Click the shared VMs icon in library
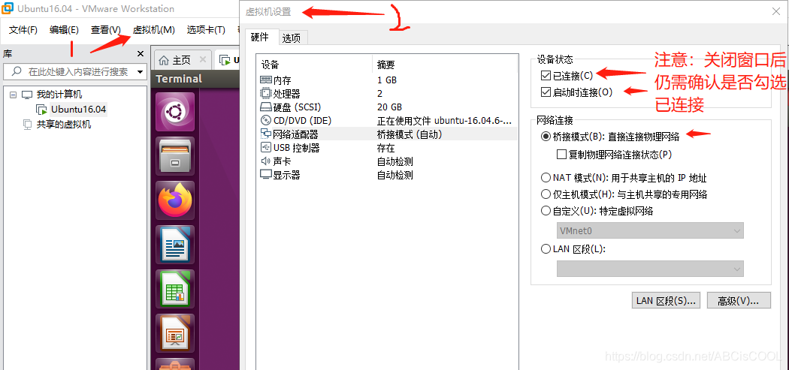This screenshot has width=789, height=370. coord(28,124)
